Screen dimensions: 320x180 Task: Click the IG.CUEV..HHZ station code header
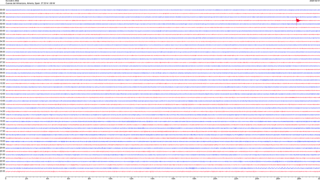click(x=12, y=1)
